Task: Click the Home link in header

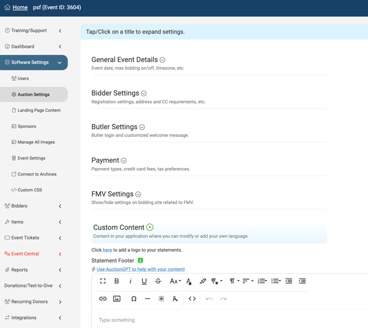Action: pos(20,8)
